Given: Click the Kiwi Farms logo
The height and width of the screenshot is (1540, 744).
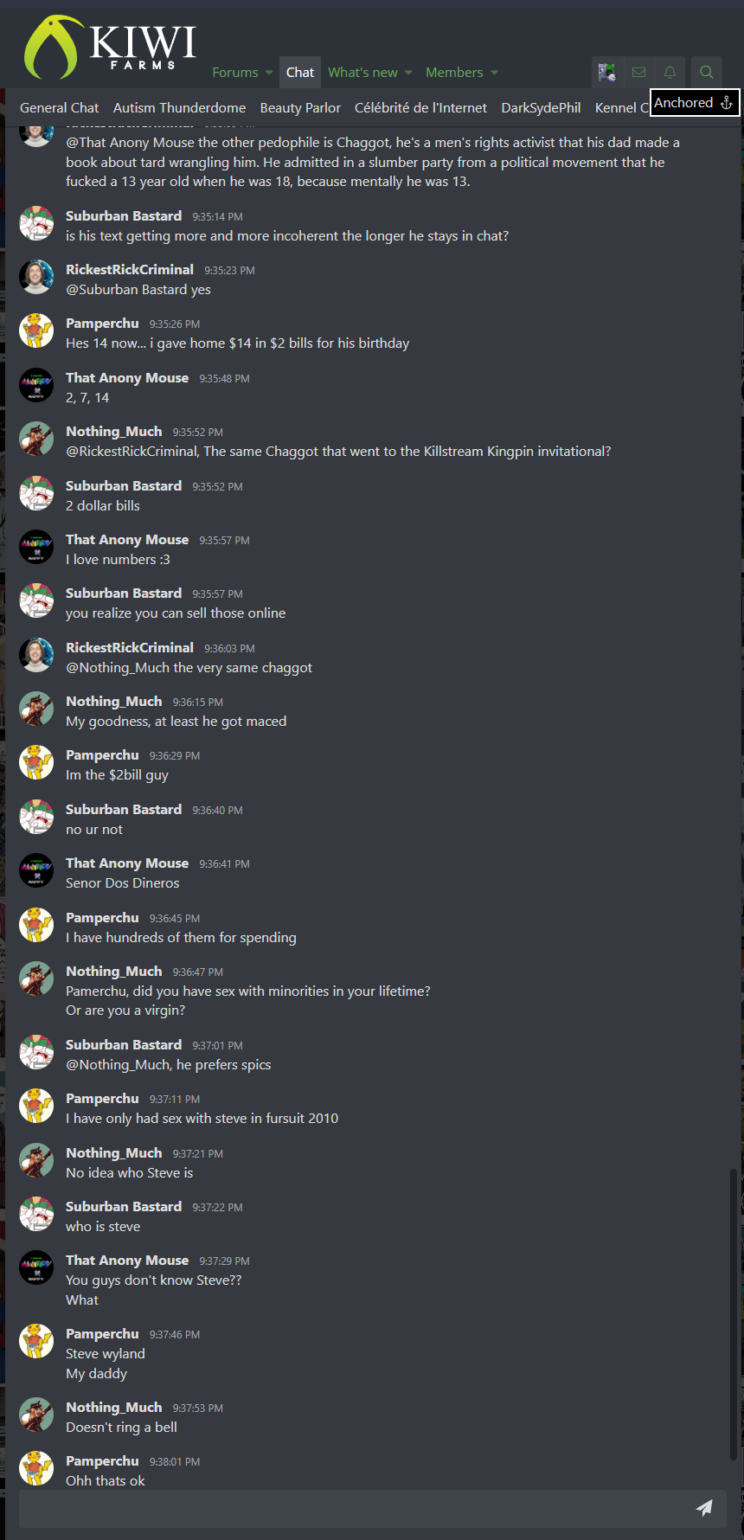Looking at the screenshot, I should click(x=110, y=48).
